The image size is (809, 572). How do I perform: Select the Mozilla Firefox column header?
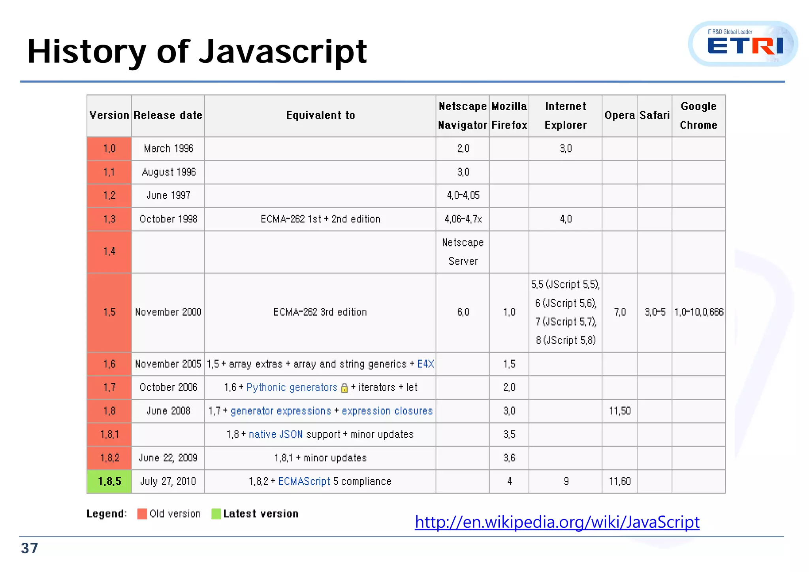click(x=509, y=116)
